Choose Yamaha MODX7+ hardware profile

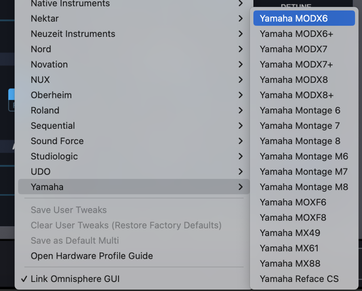(296, 64)
